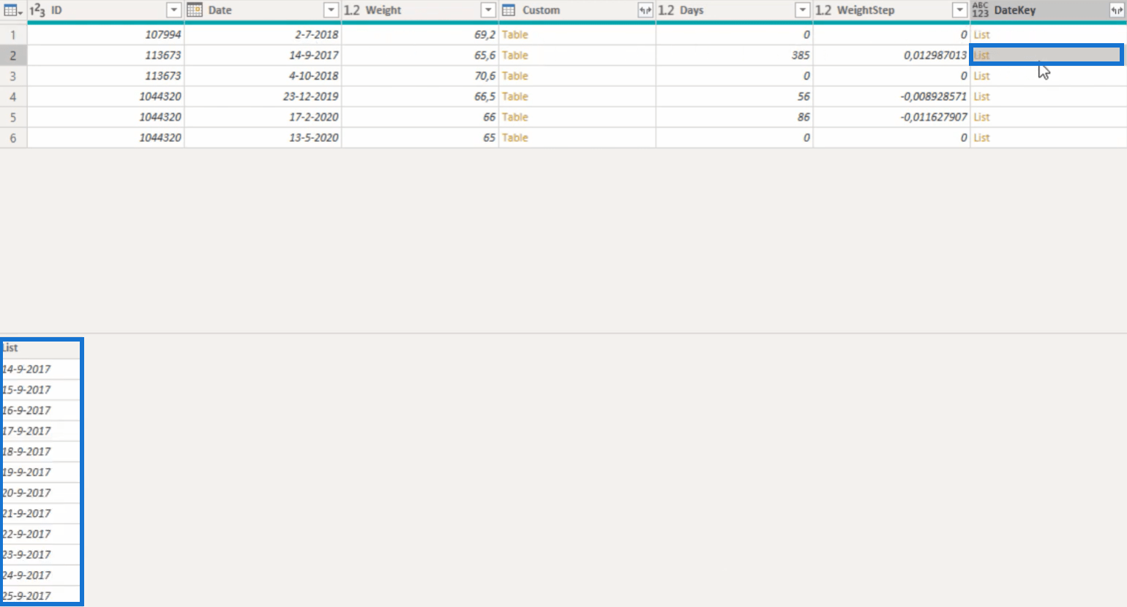Open the Date column filter dropdown
1127x607 pixels.
coord(331,10)
